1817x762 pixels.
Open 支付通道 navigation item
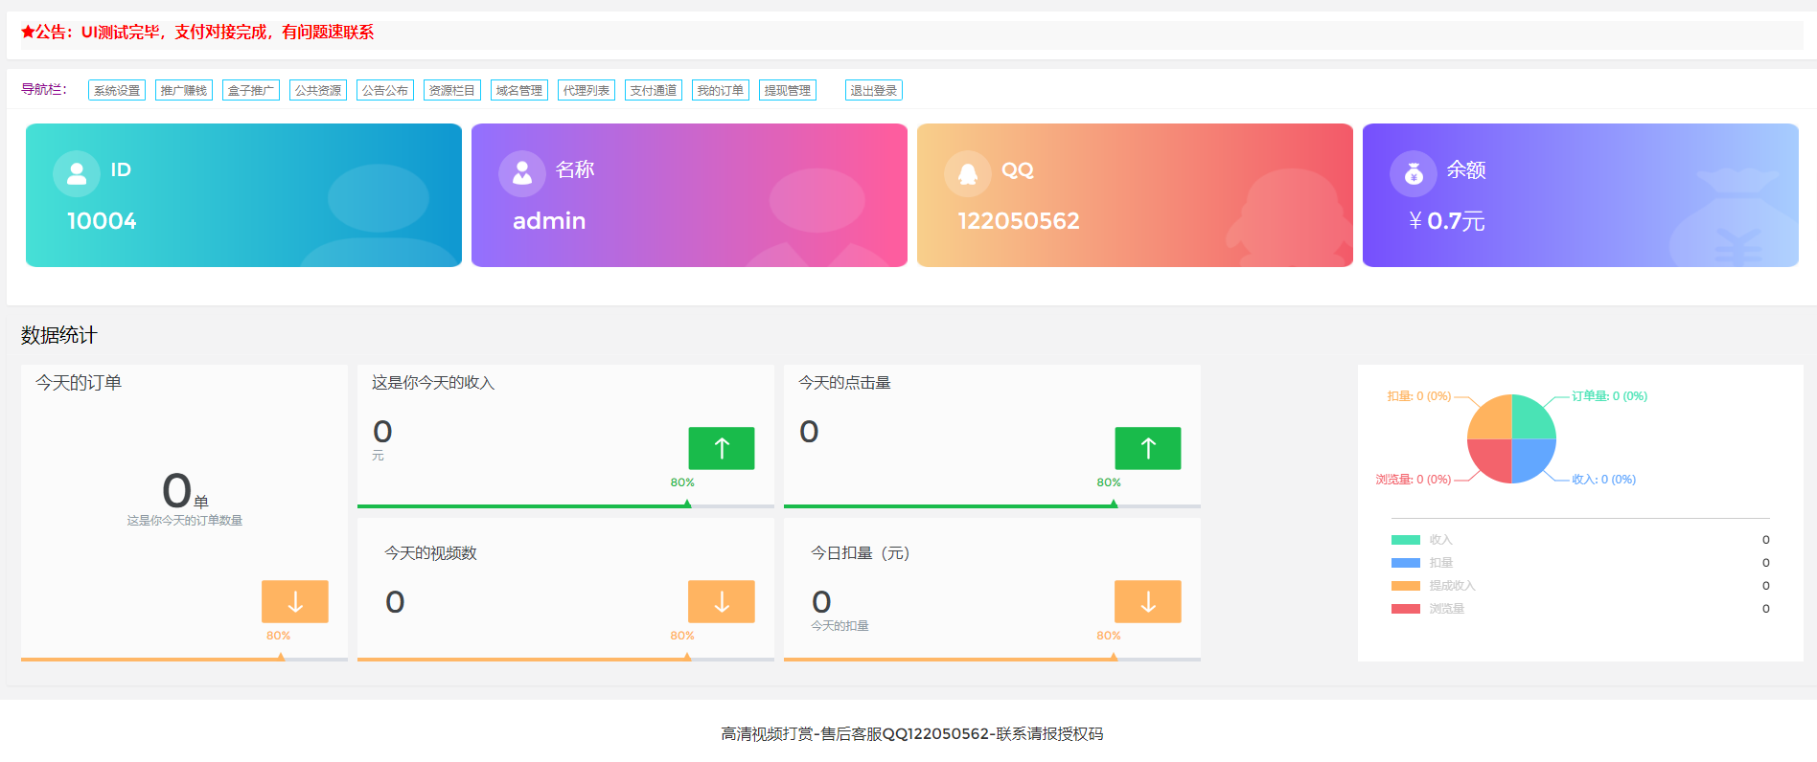click(654, 90)
